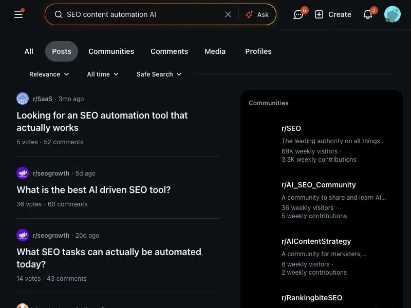The height and width of the screenshot is (308, 411).
Task: Open the notifications bell
Action: pyautogui.click(x=368, y=14)
